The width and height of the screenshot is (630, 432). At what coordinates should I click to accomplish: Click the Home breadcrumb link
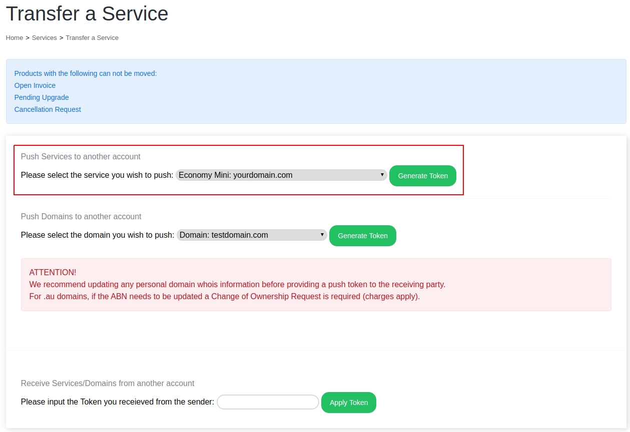tap(15, 38)
